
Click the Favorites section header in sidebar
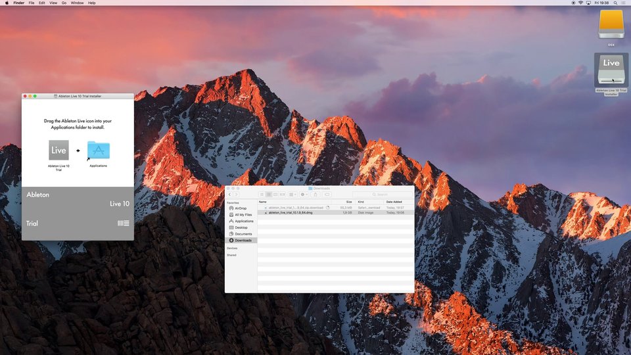(x=233, y=203)
